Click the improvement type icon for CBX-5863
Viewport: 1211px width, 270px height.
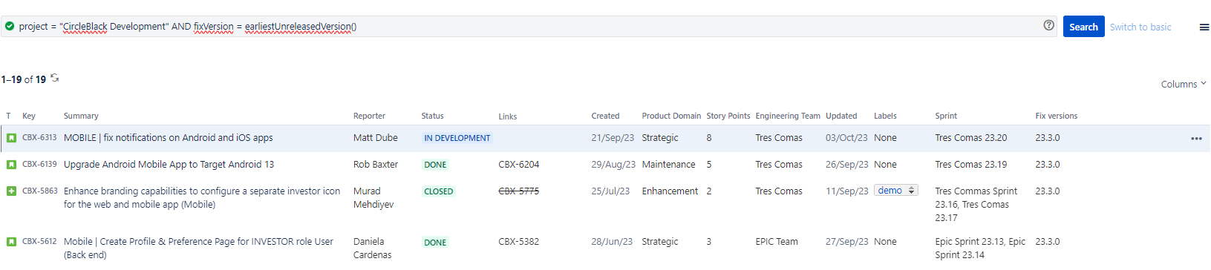(11, 191)
